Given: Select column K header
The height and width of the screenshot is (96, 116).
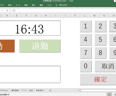Looking at the screenshot, I should [x=75, y=16].
